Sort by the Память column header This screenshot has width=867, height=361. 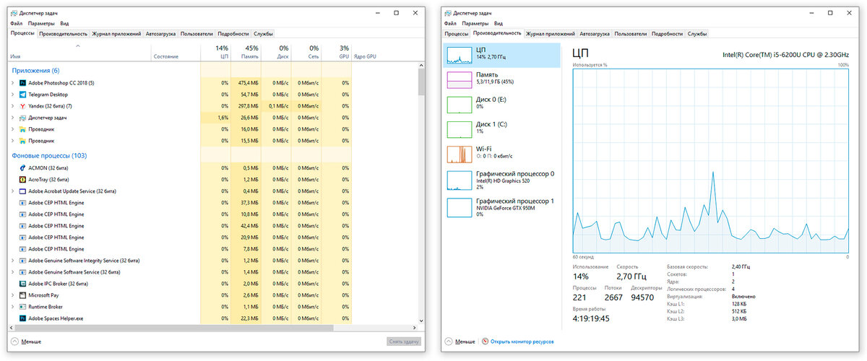(x=246, y=52)
